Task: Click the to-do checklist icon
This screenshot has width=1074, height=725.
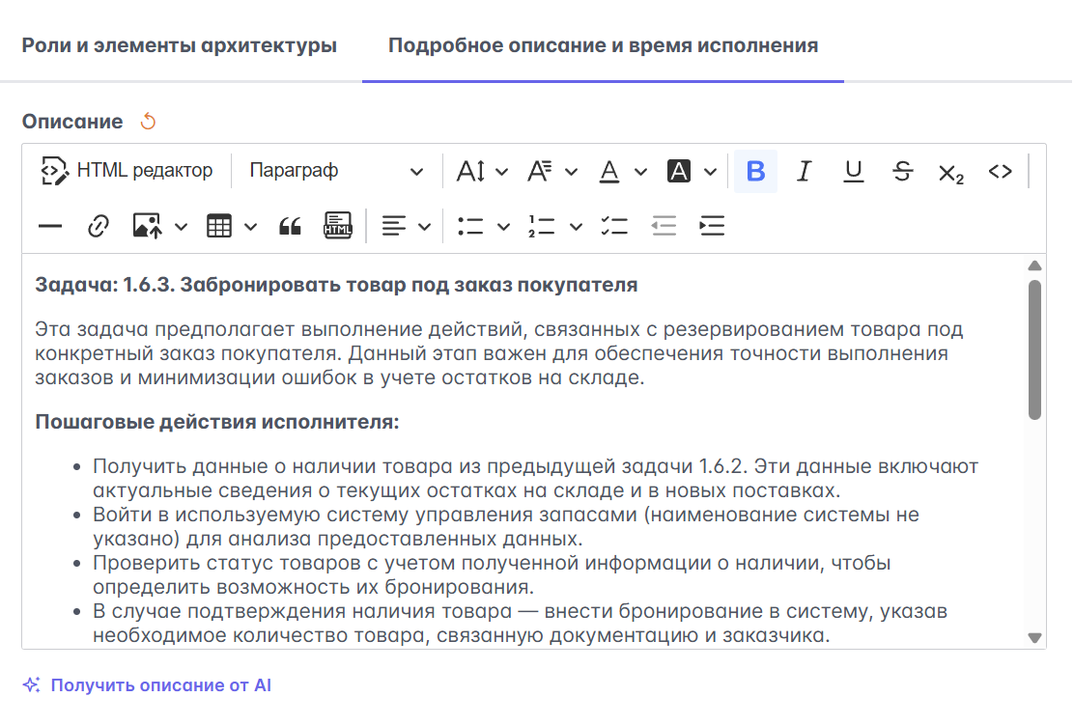Action: [614, 226]
